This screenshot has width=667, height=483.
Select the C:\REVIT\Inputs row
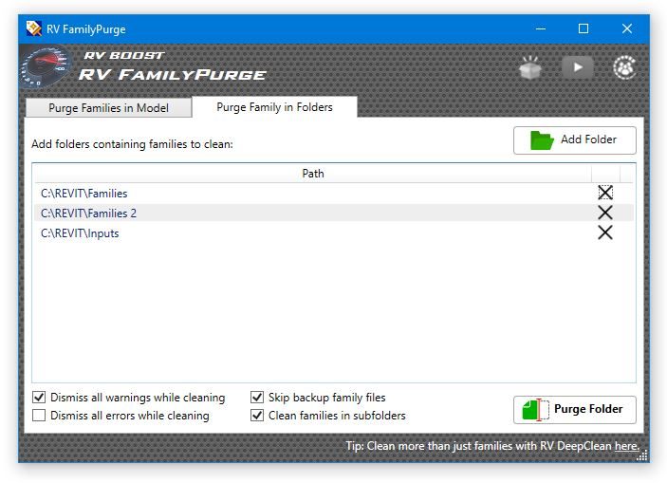coord(334,233)
